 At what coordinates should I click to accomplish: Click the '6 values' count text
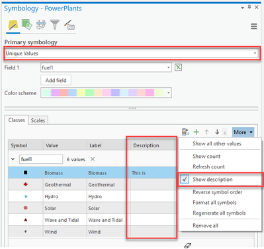[76, 159]
